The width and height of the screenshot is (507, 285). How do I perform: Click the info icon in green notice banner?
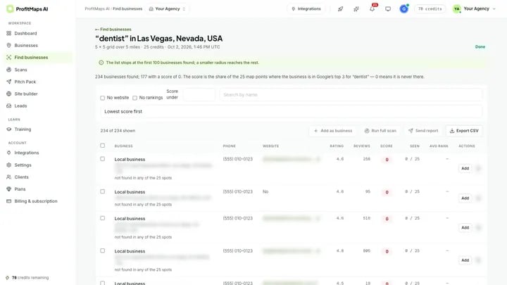pyautogui.click(x=101, y=63)
